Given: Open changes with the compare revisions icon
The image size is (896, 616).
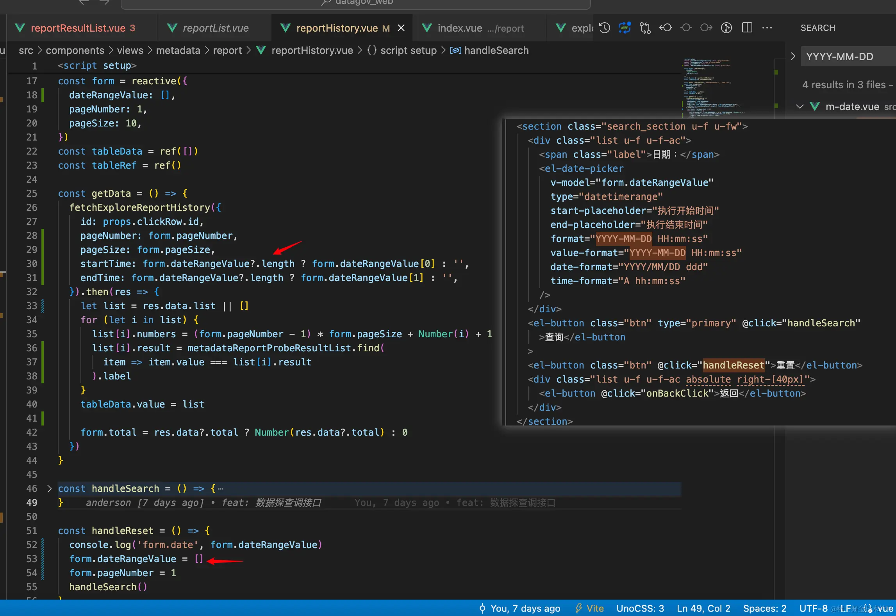Looking at the screenshot, I should pos(645,28).
